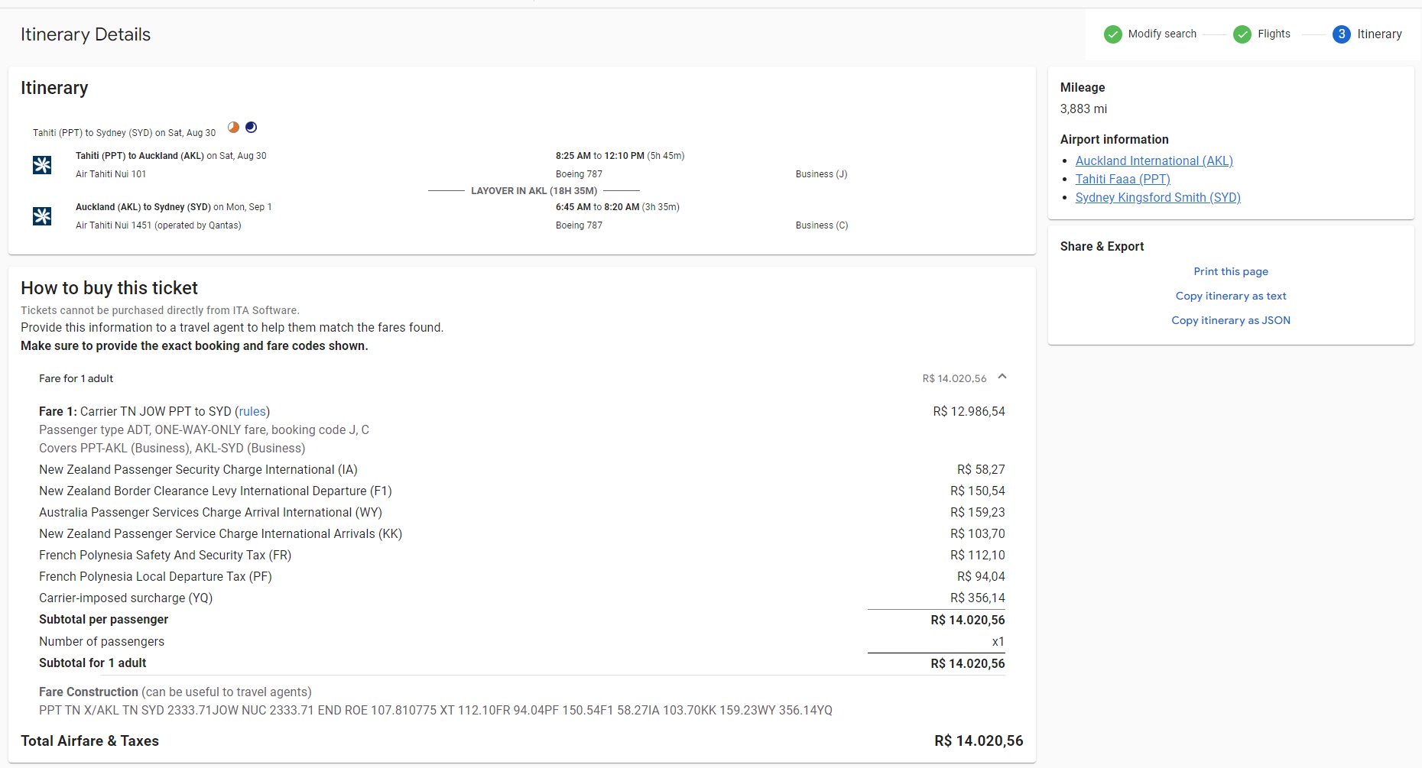The width and height of the screenshot is (1422, 768).
Task: Click Air Tahiti Nui 1451 operated by Qantas
Action: pyautogui.click(x=158, y=225)
